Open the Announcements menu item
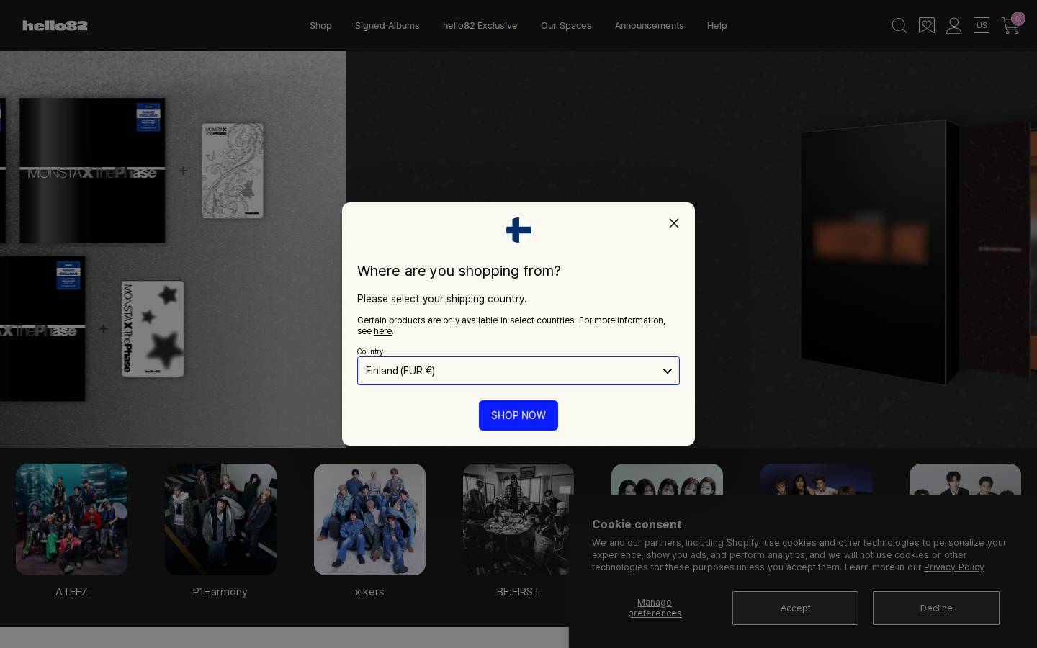The width and height of the screenshot is (1037, 648). 650,26
